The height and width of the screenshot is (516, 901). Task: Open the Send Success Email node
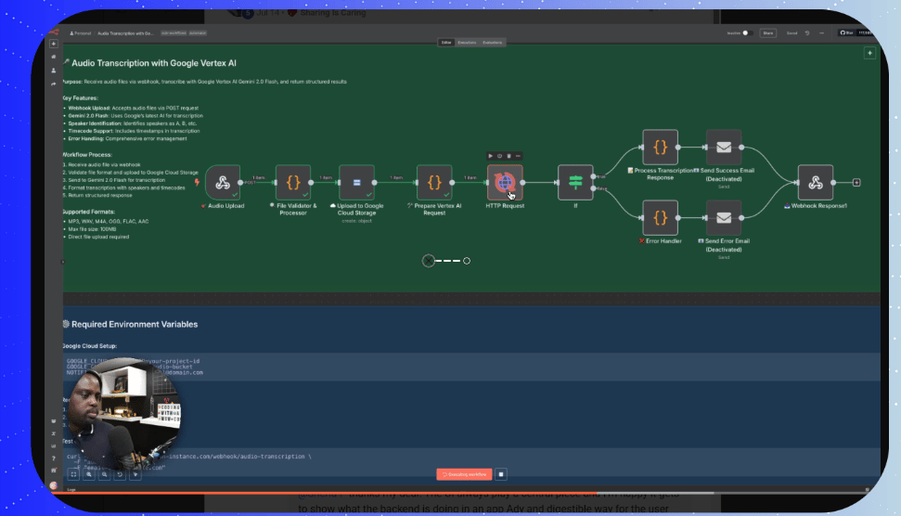pos(724,148)
